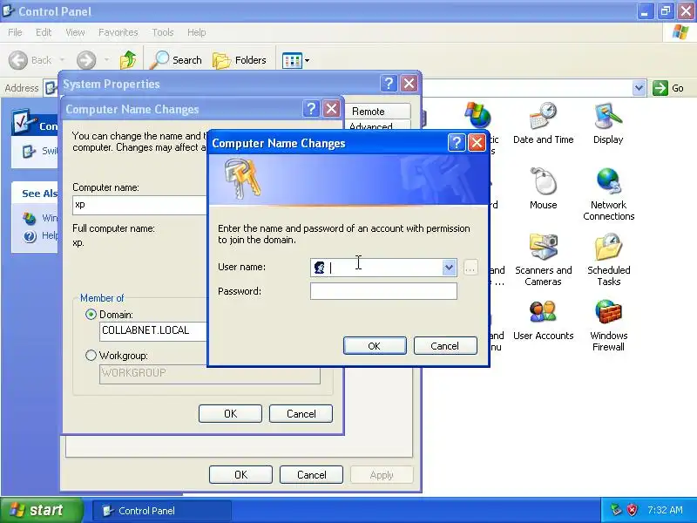The height and width of the screenshot is (523, 697).
Task: Click OK in the credentials dialog
Action: coord(375,346)
